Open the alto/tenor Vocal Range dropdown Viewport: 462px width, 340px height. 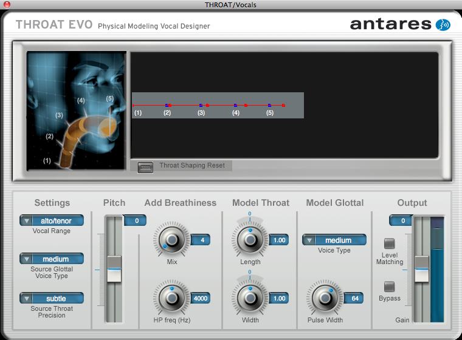click(x=52, y=220)
